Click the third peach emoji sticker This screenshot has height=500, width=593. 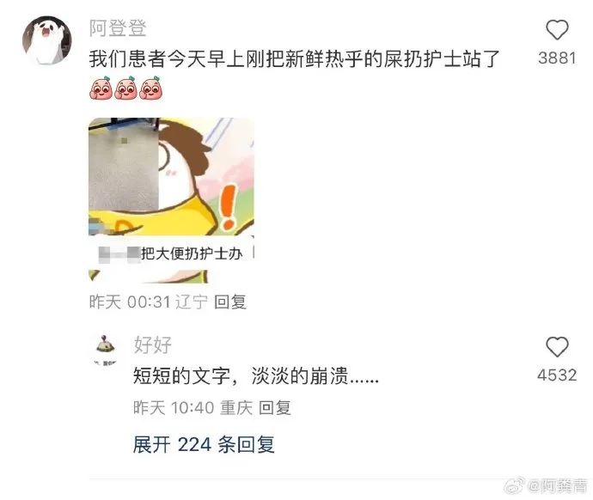pos(151,88)
